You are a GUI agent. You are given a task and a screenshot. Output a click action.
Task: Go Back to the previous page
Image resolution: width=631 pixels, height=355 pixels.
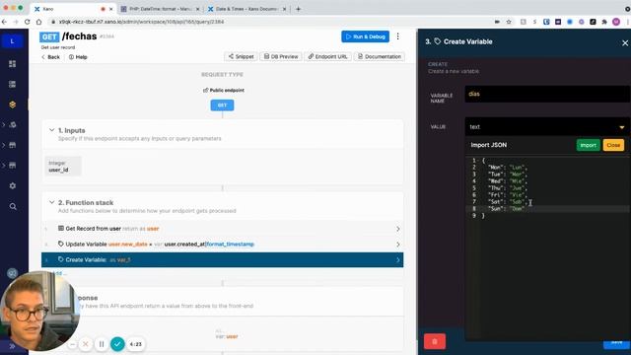click(50, 57)
